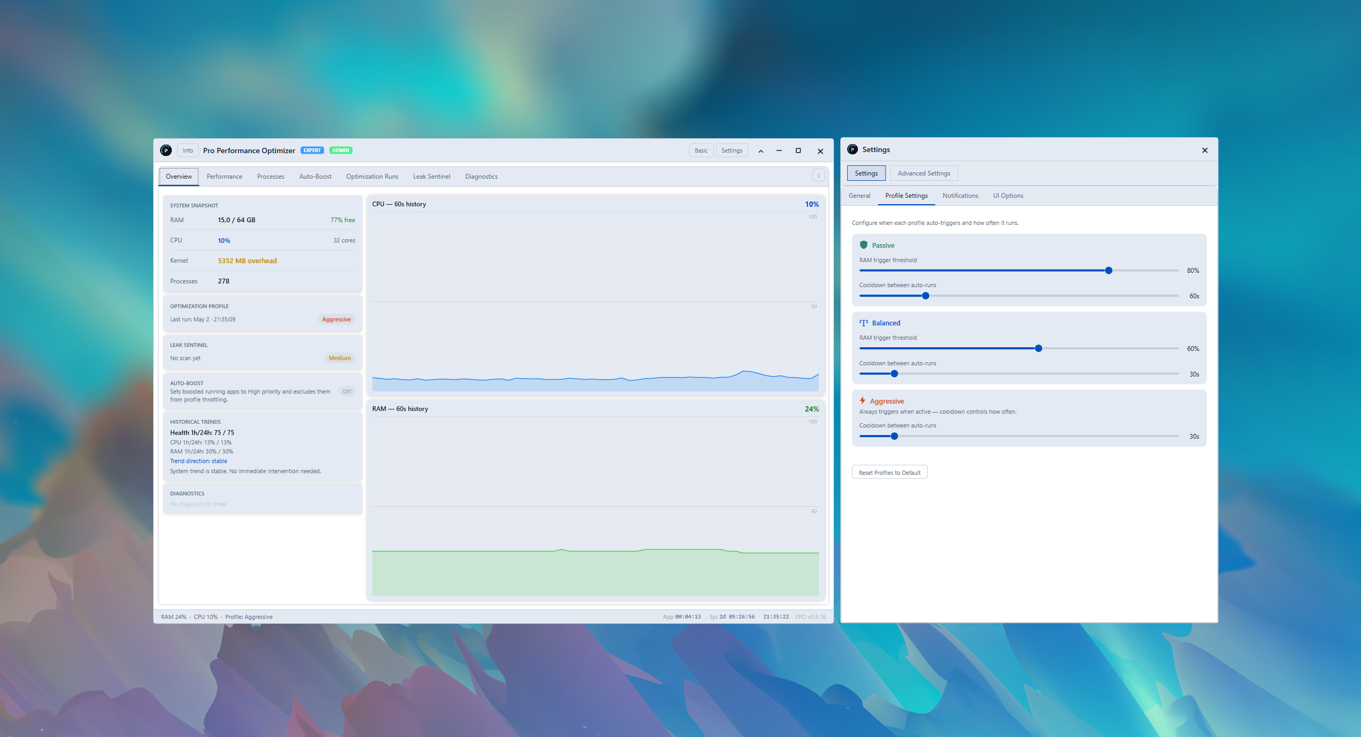Image resolution: width=1361 pixels, height=737 pixels.
Task: Click the Passive profile shield icon
Action: point(864,245)
